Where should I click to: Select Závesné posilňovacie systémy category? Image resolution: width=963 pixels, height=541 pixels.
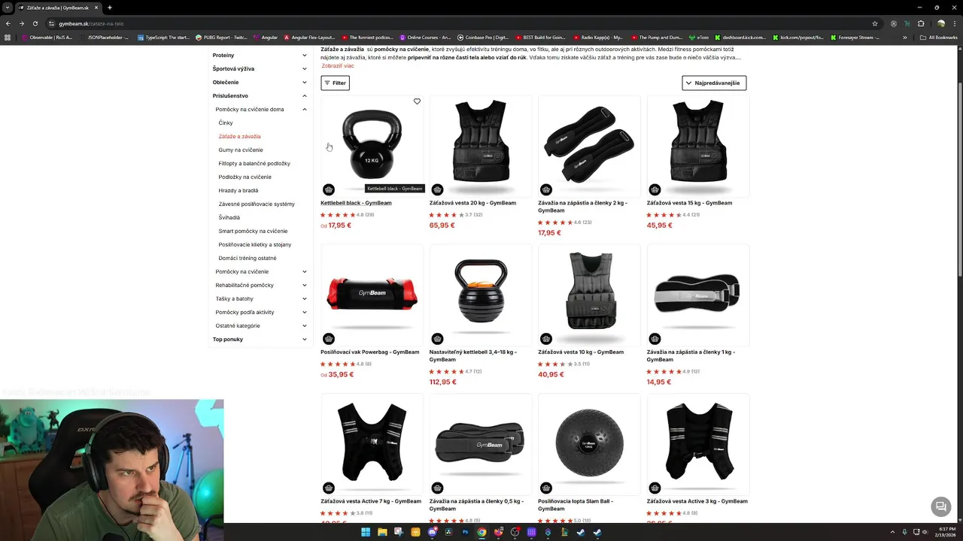(x=257, y=204)
